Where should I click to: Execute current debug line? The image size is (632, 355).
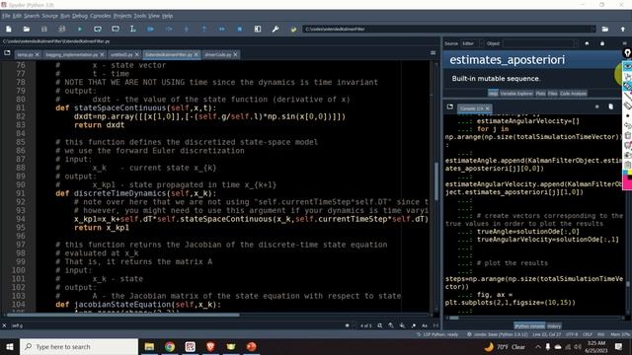click(x=169, y=29)
